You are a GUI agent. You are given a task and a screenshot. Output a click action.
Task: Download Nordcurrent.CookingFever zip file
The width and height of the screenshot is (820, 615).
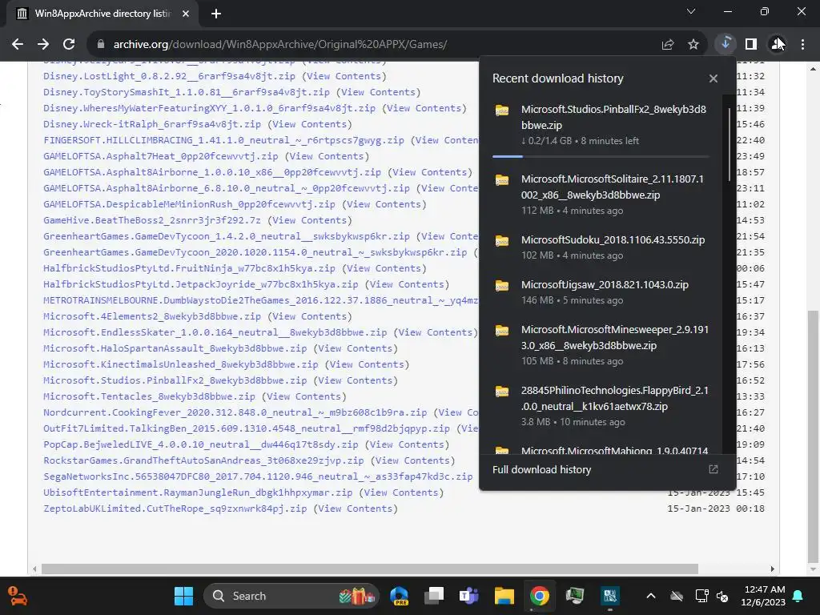click(x=235, y=412)
